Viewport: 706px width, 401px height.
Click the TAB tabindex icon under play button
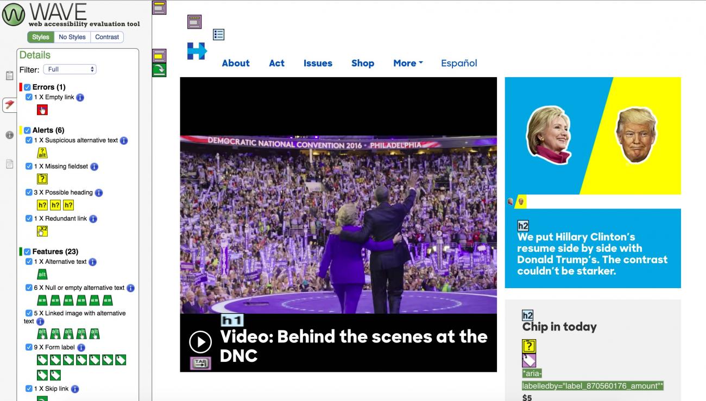[200, 364]
